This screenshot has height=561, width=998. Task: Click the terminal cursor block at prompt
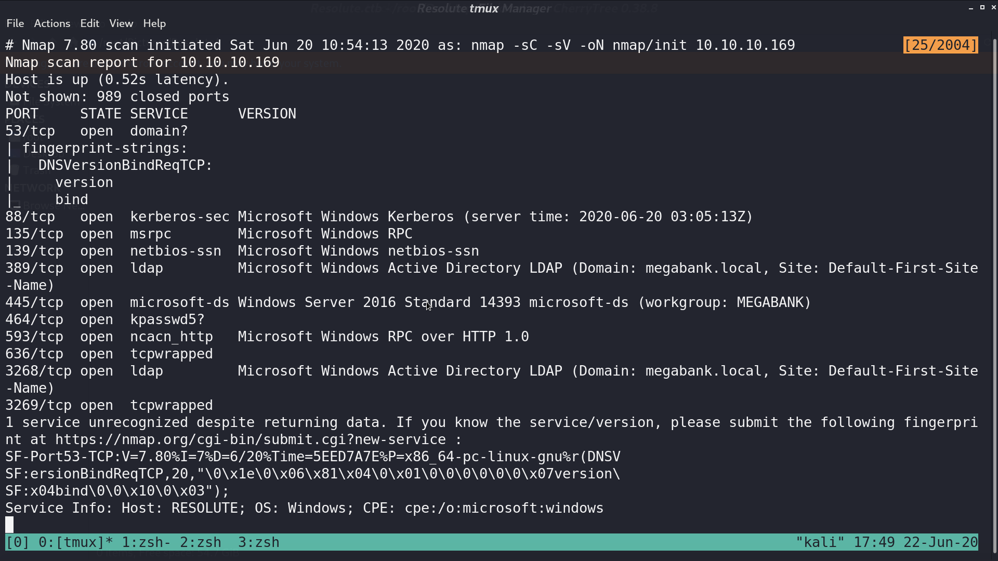pyautogui.click(x=9, y=525)
